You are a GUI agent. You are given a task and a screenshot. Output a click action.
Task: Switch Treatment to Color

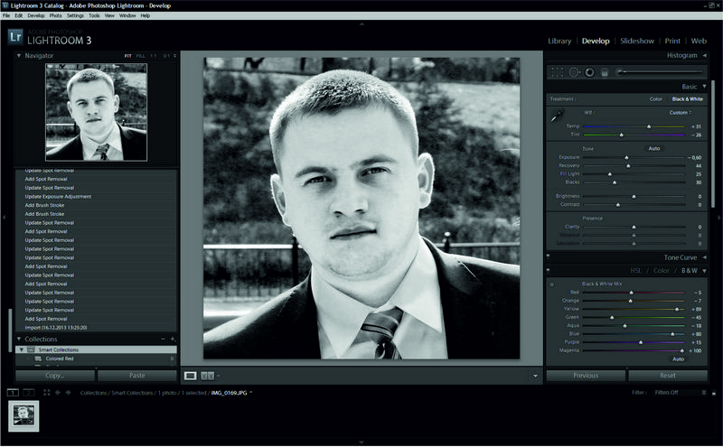click(x=655, y=98)
